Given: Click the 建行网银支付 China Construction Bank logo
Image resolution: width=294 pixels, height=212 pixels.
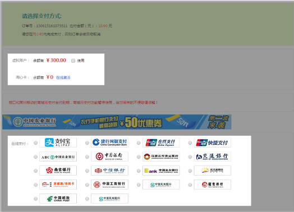Looking at the screenshot, I should tap(109, 142).
